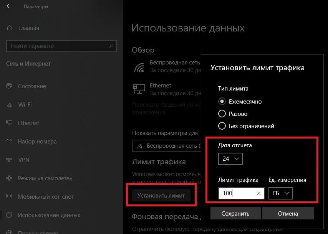Choose the Без ограничений option
The height and width of the screenshot is (234, 328).
click(x=222, y=126)
